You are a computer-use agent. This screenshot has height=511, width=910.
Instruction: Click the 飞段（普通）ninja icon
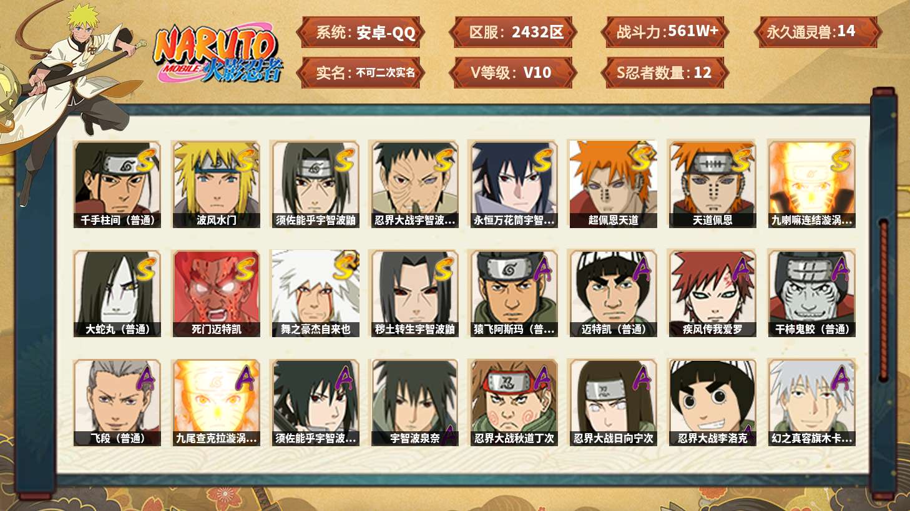coord(117,403)
